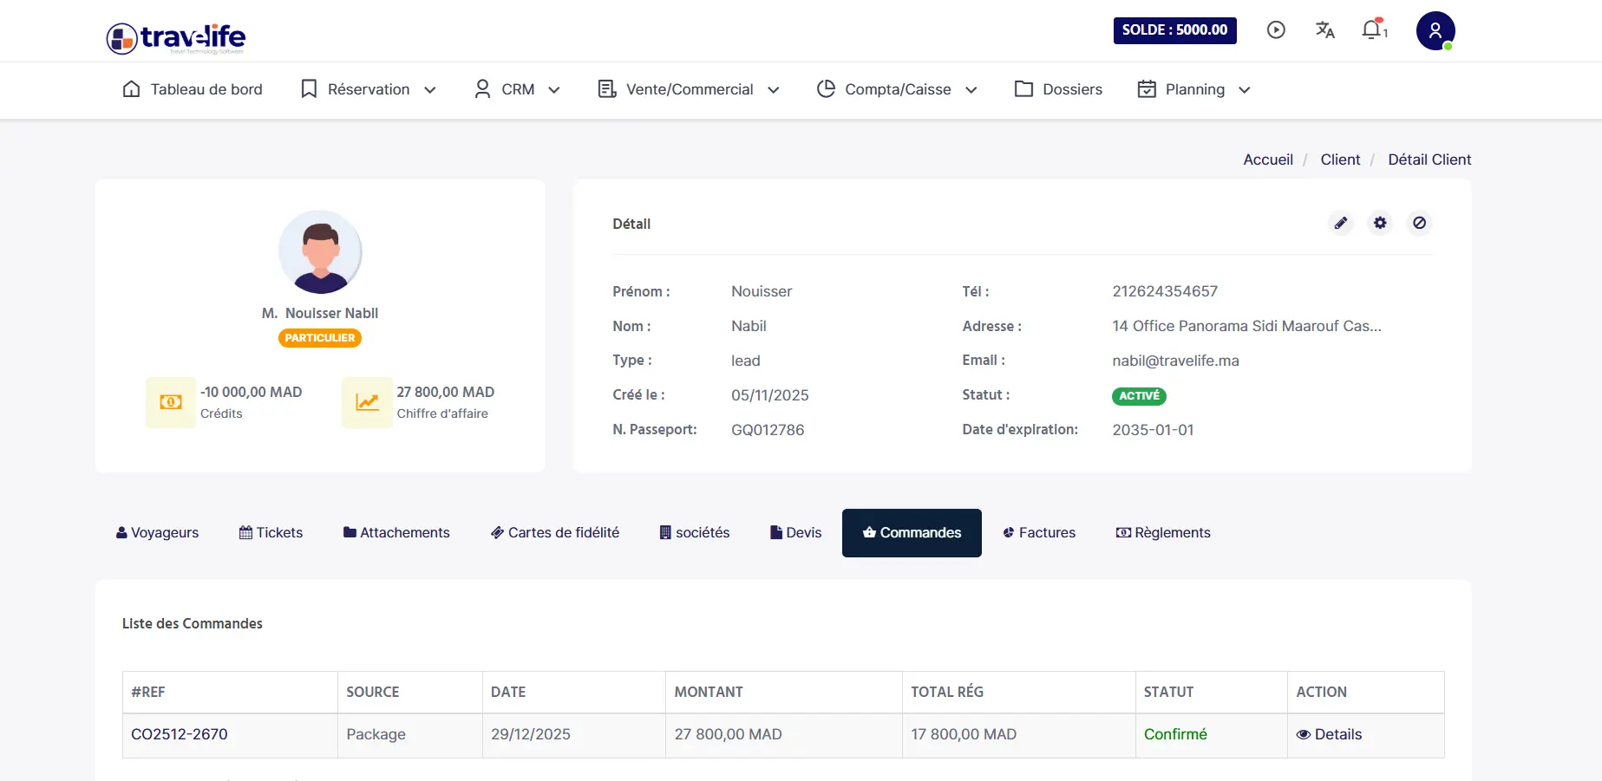
Task: Click the play tutorial icon in header
Action: coord(1276,30)
